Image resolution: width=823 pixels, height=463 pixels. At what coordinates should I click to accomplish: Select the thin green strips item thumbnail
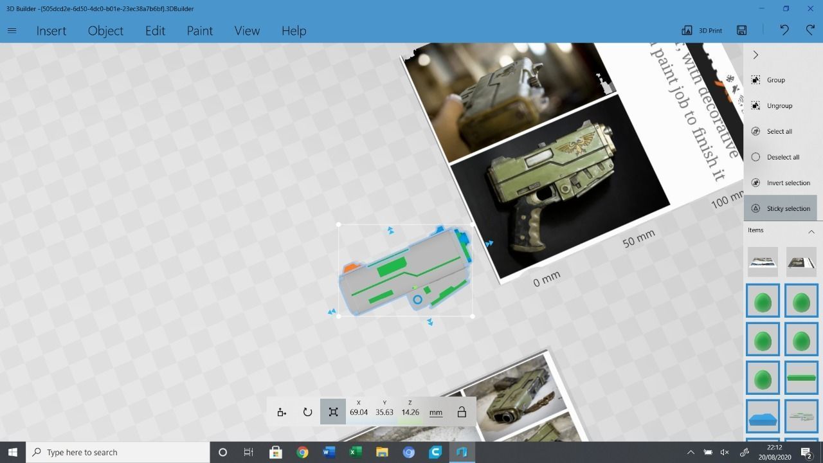click(x=801, y=416)
